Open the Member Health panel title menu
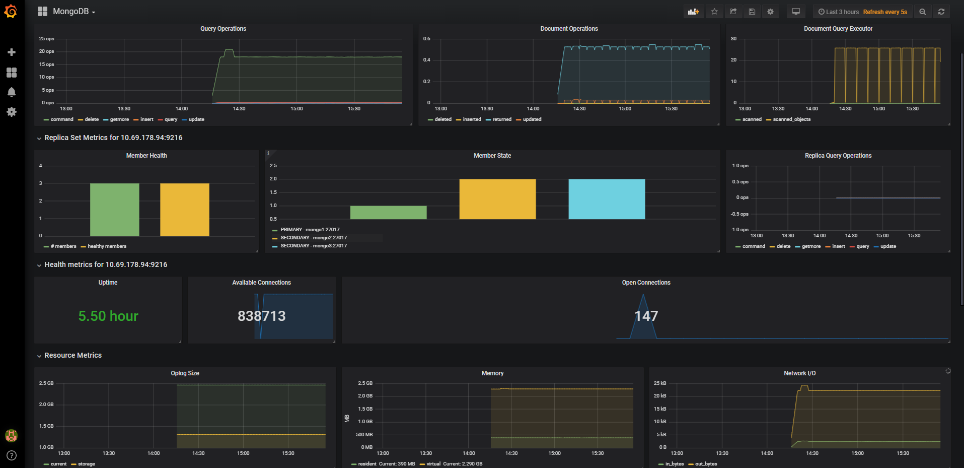This screenshot has width=964, height=468. click(x=146, y=156)
